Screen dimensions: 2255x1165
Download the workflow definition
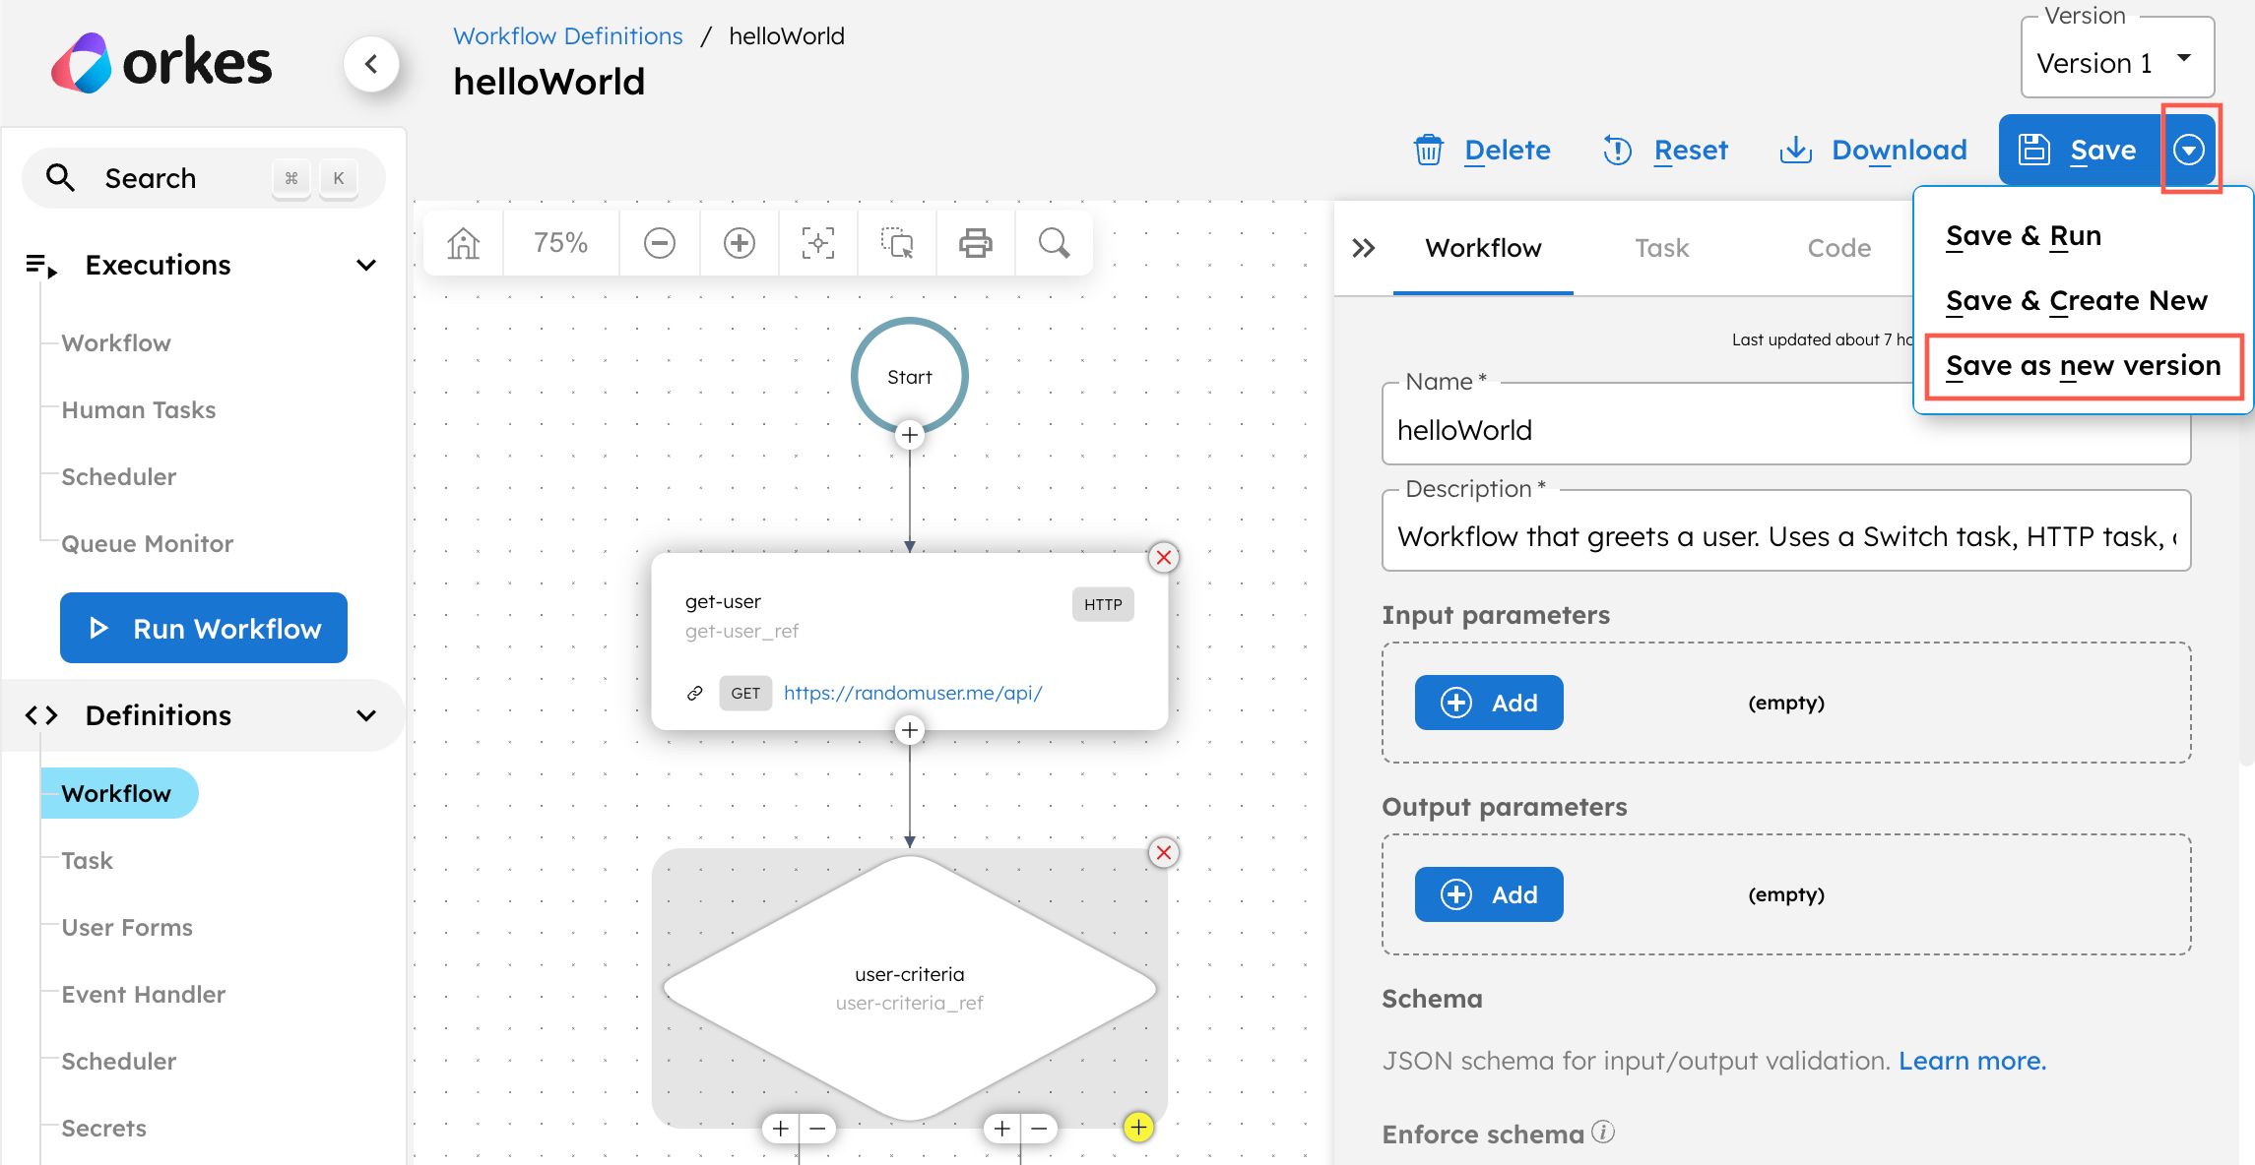coord(1873,150)
